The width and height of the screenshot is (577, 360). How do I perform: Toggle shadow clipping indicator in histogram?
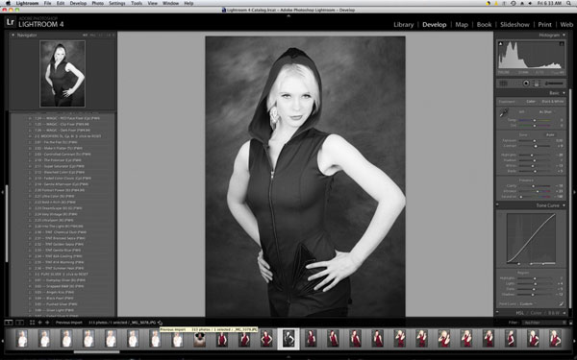pos(500,44)
